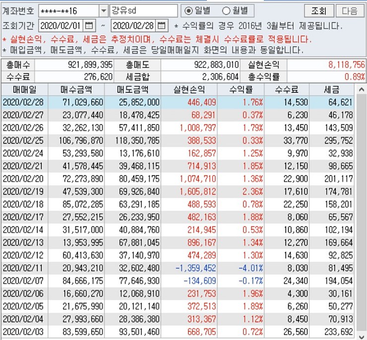Click the end date field 2020/02/28
This screenshot has width=367, height=340.
click(x=133, y=25)
